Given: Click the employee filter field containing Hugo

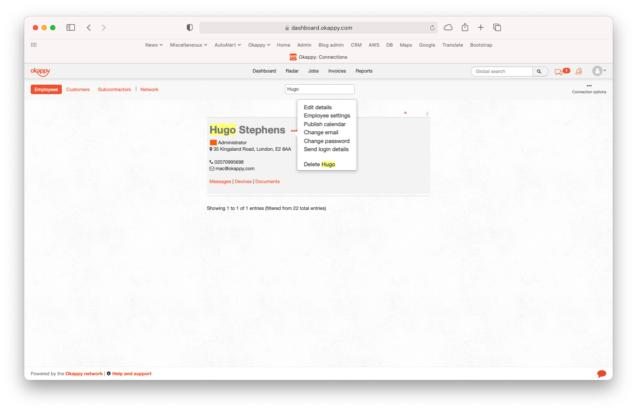Looking at the screenshot, I should click(x=320, y=89).
